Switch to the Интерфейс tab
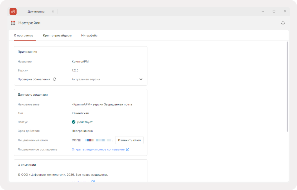297x190 pixels. point(89,36)
